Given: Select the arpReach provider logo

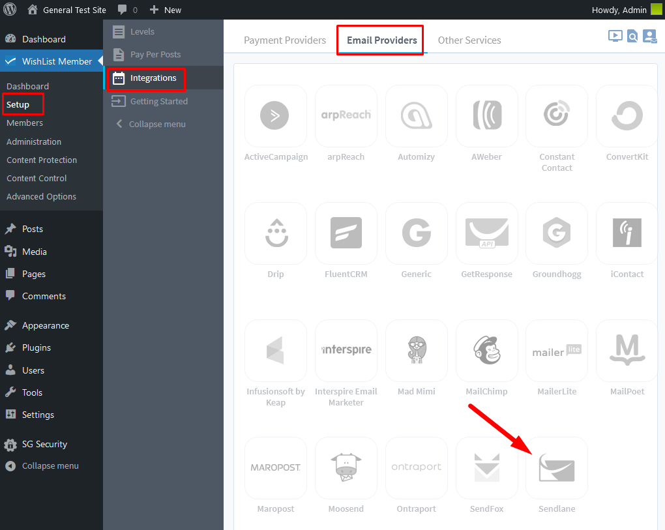Looking at the screenshot, I should click(346, 116).
